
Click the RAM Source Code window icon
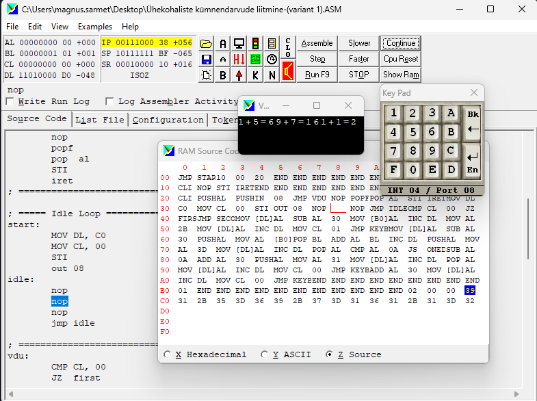(x=169, y=151)
